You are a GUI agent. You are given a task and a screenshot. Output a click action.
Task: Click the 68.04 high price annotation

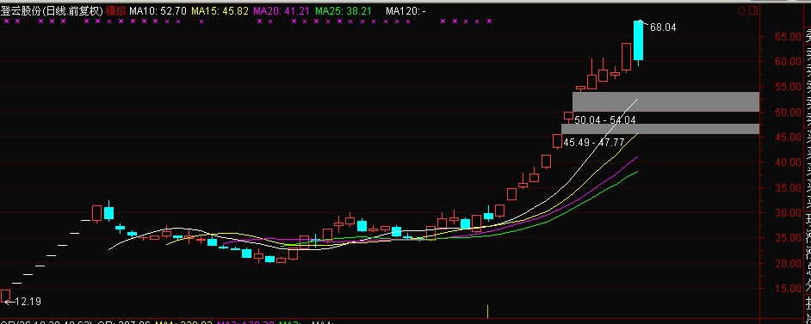[x=663, y=28]
